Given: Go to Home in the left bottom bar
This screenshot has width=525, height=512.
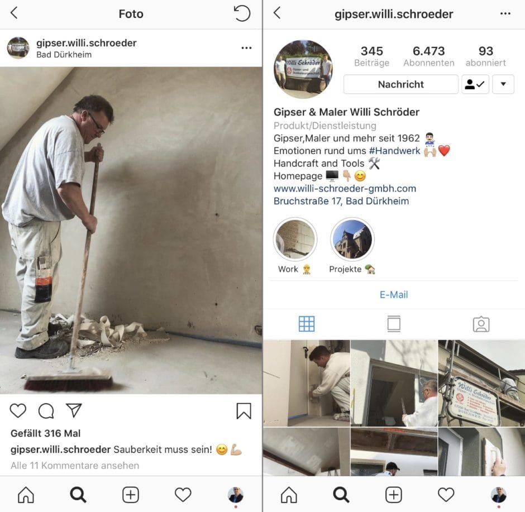Looking at the screenshot, I should point(26,495).
